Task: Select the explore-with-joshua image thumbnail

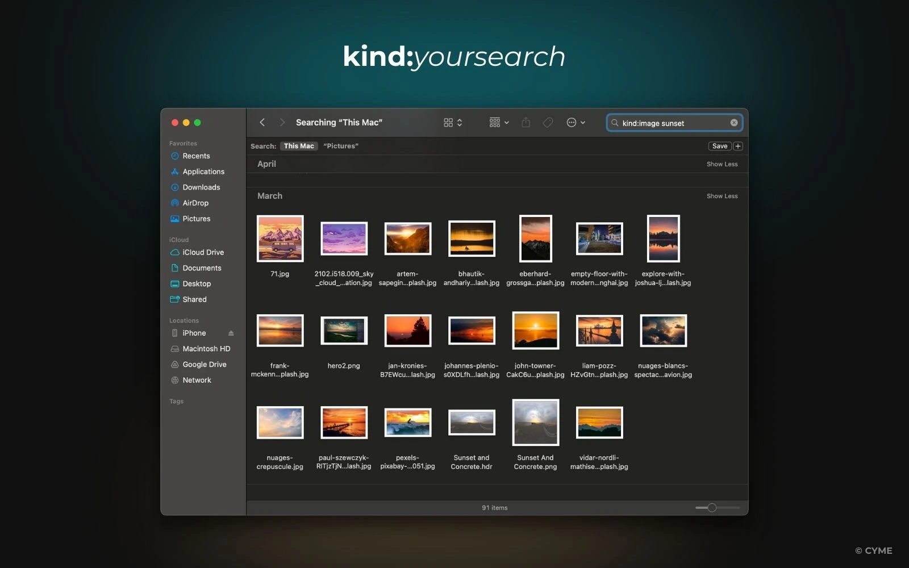Action: [664, 239]
